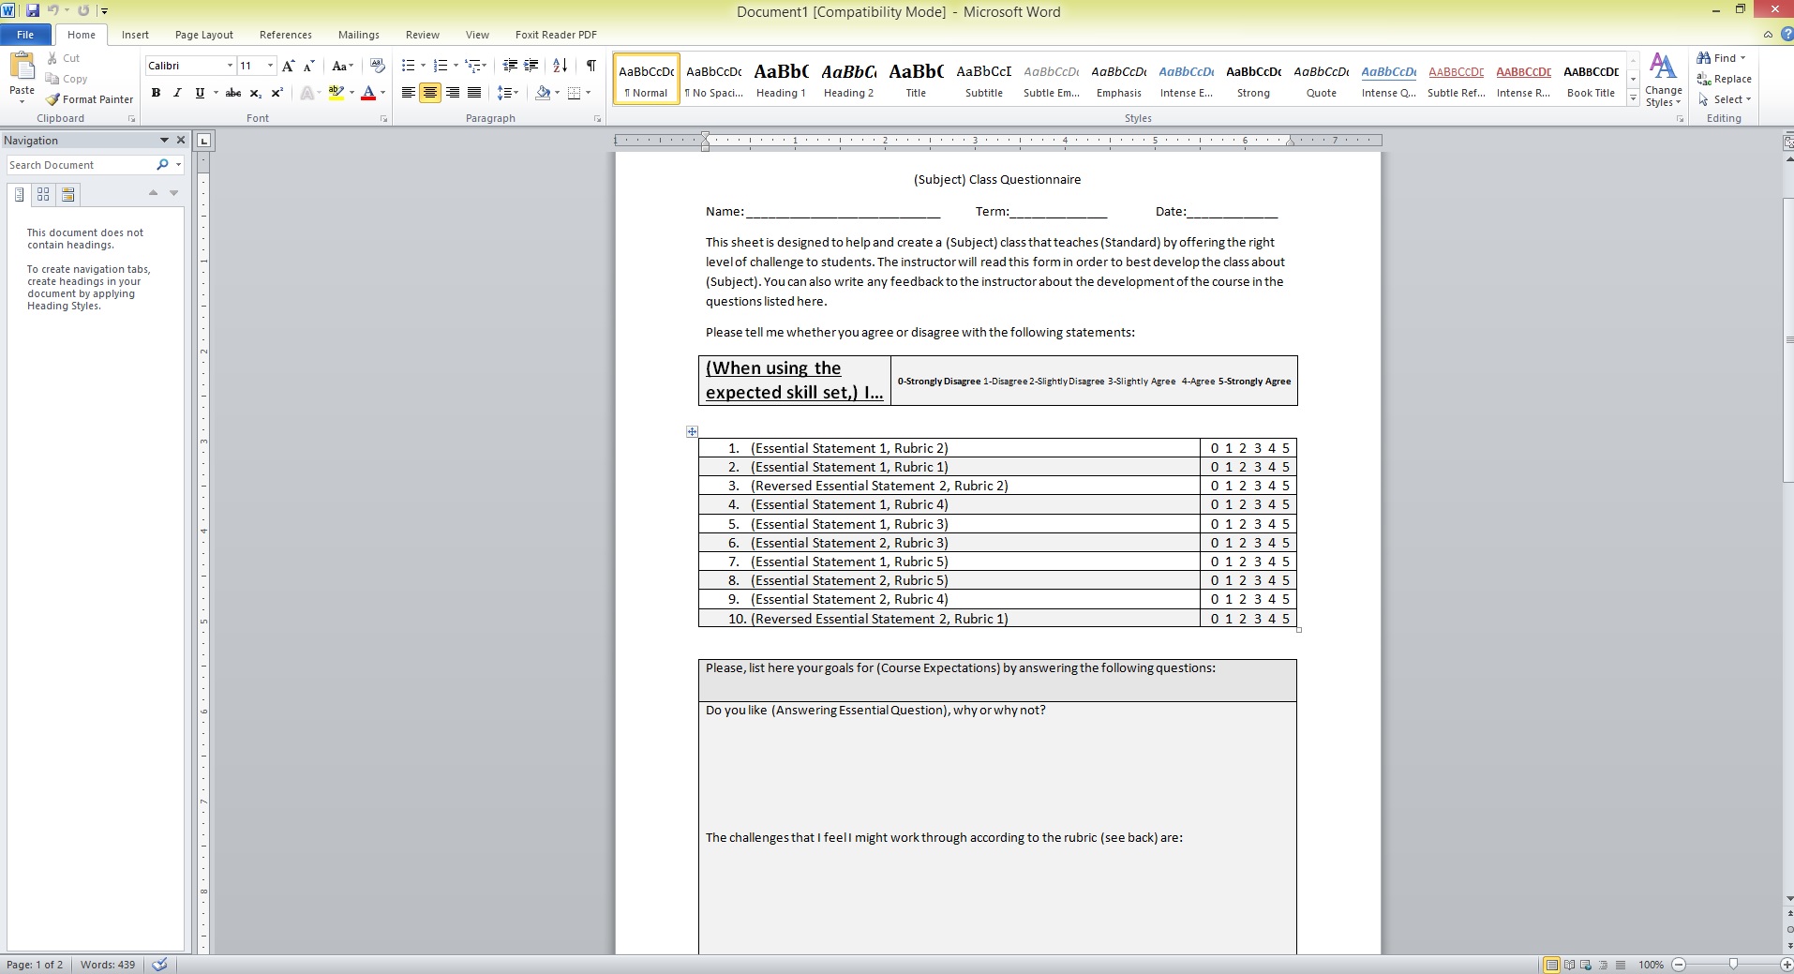This screenshot has width=1794, height=974.
Task: Toggle Center text alignment
Action: [430, 93]
